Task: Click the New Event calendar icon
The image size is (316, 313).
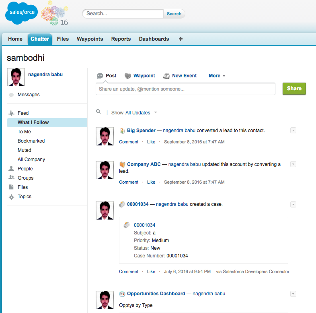Action: click(166, 76)
